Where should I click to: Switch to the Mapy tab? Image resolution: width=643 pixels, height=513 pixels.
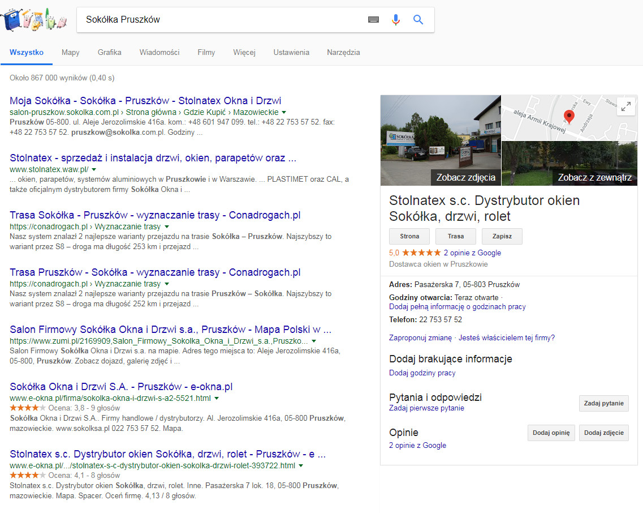pos(71,53)
